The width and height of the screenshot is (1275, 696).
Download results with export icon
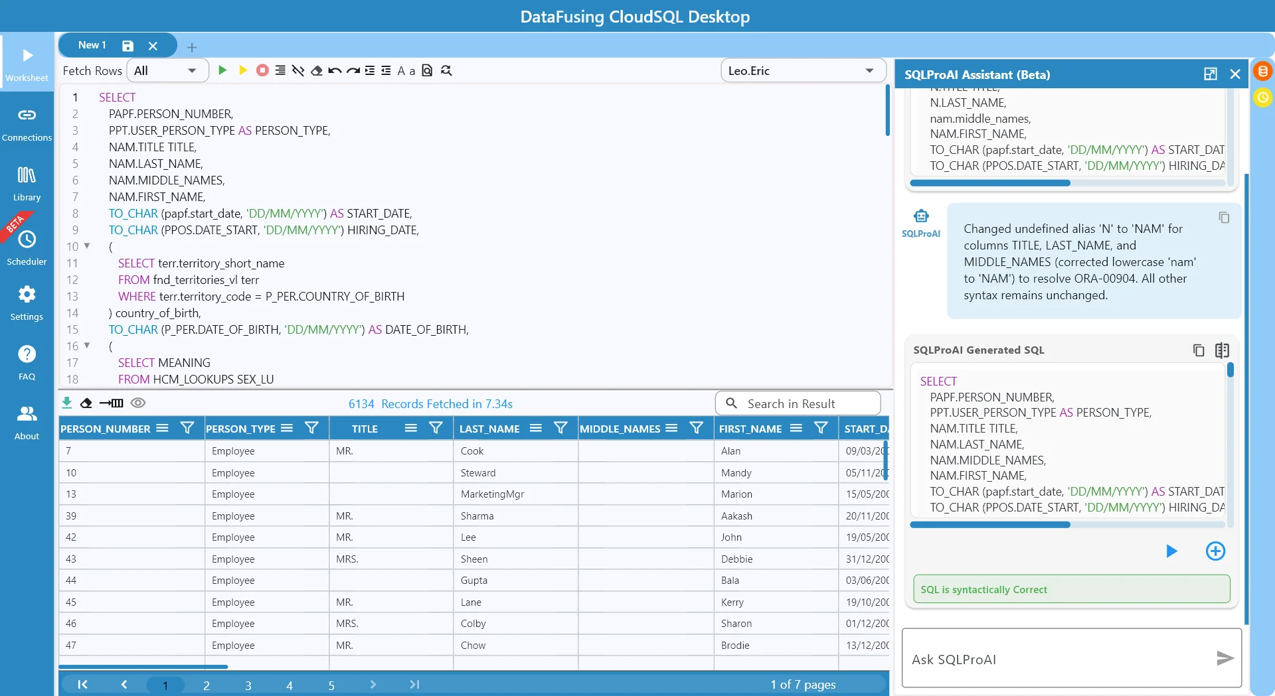pos(66,403)
